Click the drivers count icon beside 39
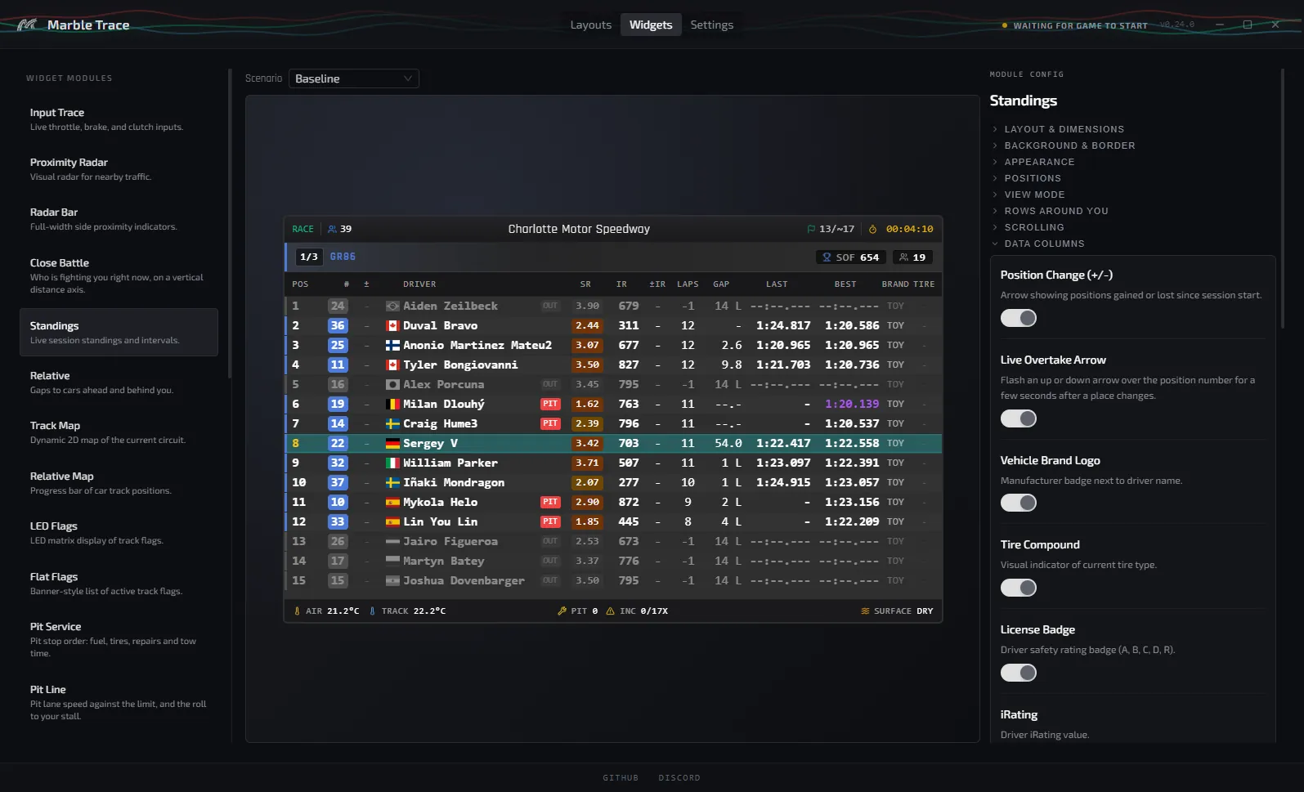Viewport: 1304px width, 792px height. (x=332, y=229)
